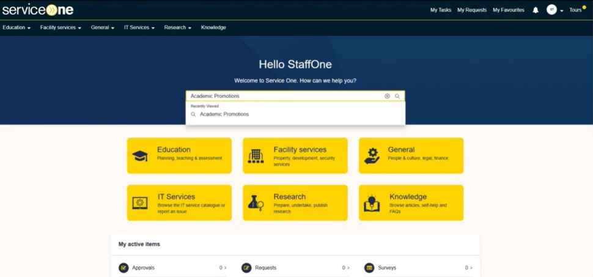Image resolution: width=593 pixels, height=277 pixels.
Task: Open the Knowledge card title
Action: [x=408, y=197]
